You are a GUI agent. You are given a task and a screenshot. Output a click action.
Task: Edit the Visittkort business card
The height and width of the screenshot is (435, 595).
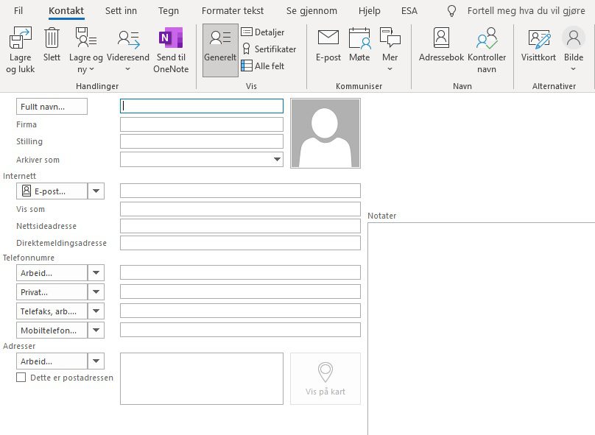pyautogui.click(x=538, y=44)
